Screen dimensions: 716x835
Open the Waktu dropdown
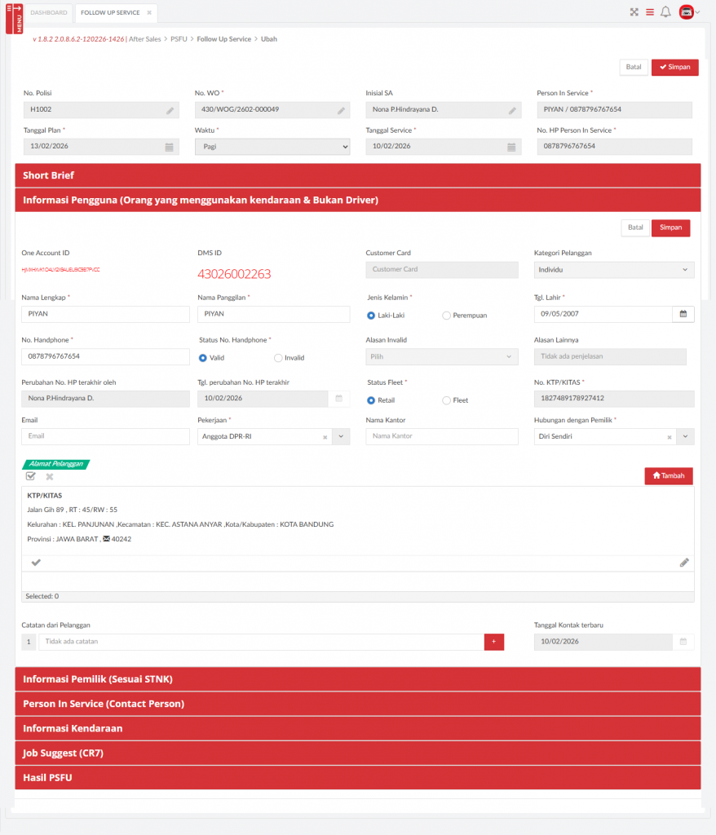tap(272, 147)
